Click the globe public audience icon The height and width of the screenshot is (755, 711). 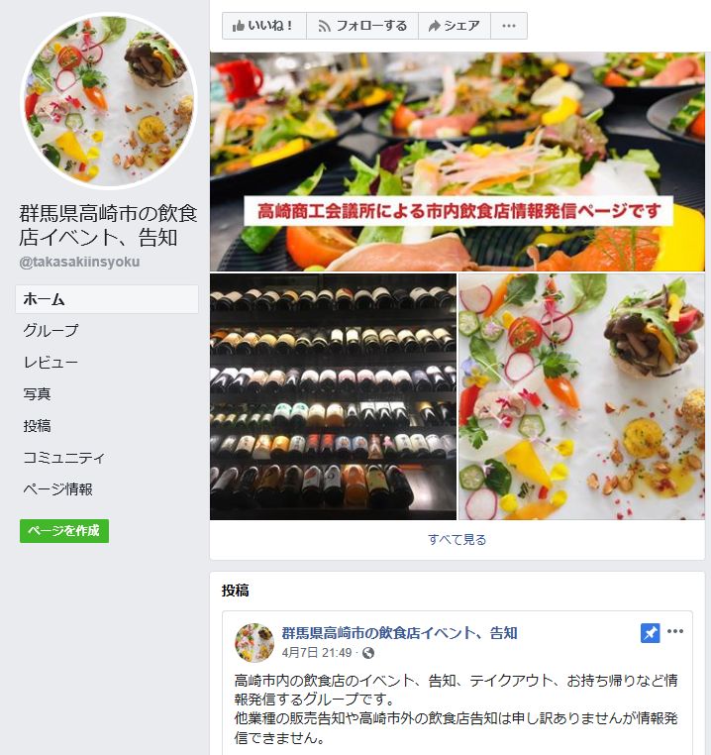pos(368,653)
